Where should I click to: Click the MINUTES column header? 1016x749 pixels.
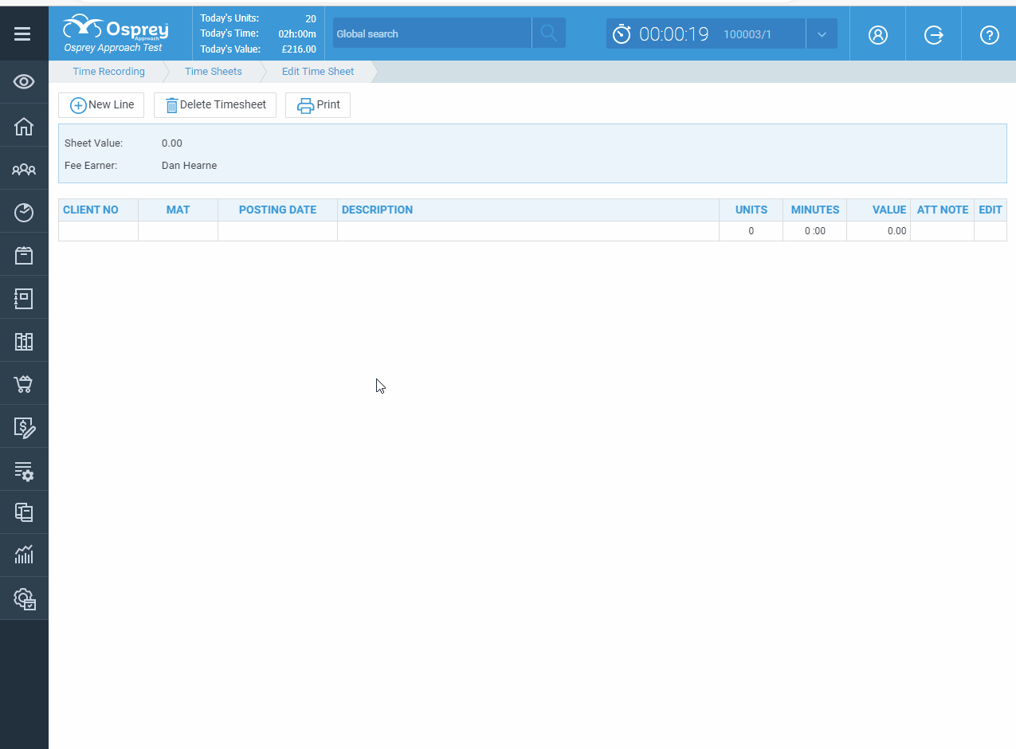coord(815,210)
